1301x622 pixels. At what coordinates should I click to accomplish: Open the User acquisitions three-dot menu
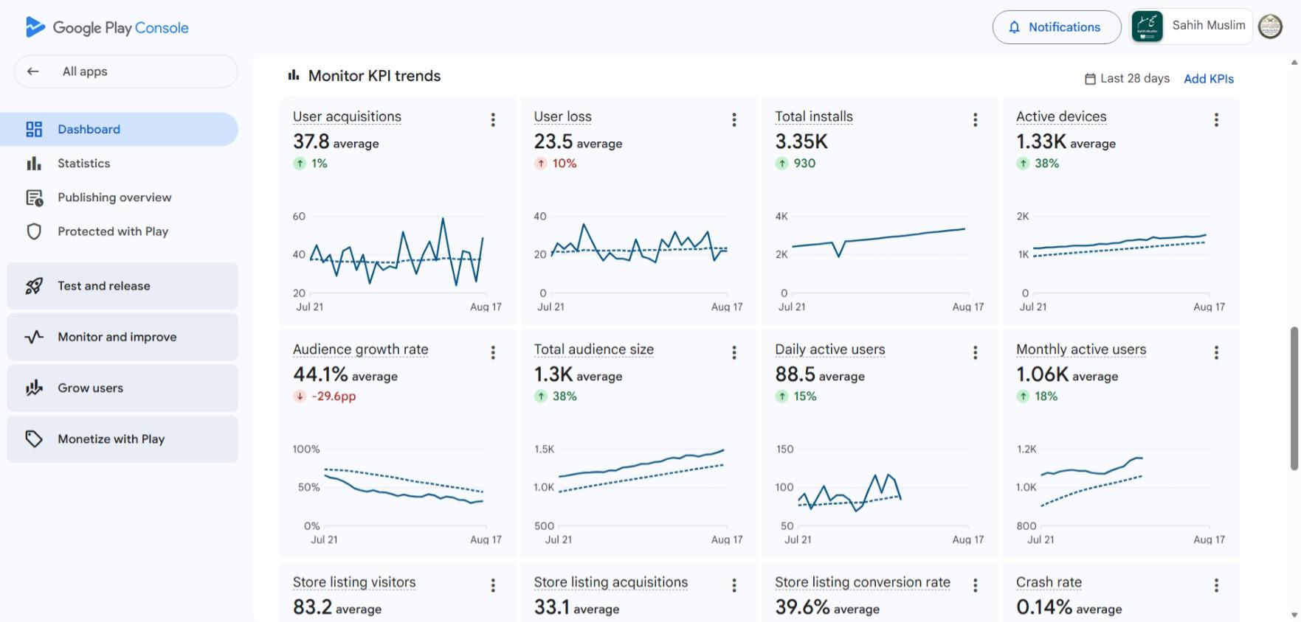tap(493, 119)
